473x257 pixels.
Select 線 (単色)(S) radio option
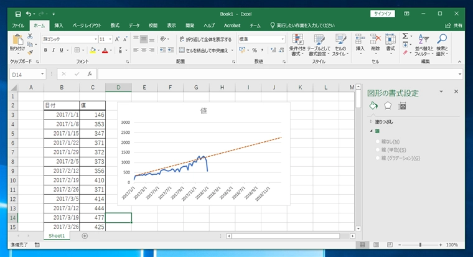tap(379, 150)
